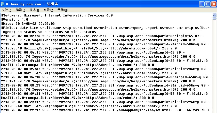This screenshot has height=113, width=217.
Task: Click the log entry timestamped 00:20:17
Action: (x=77, y=102)
